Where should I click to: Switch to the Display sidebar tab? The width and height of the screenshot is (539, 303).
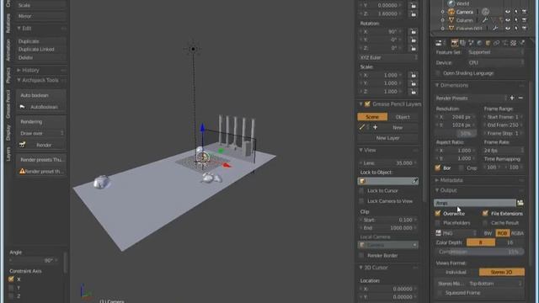click(x=8, y=132)
